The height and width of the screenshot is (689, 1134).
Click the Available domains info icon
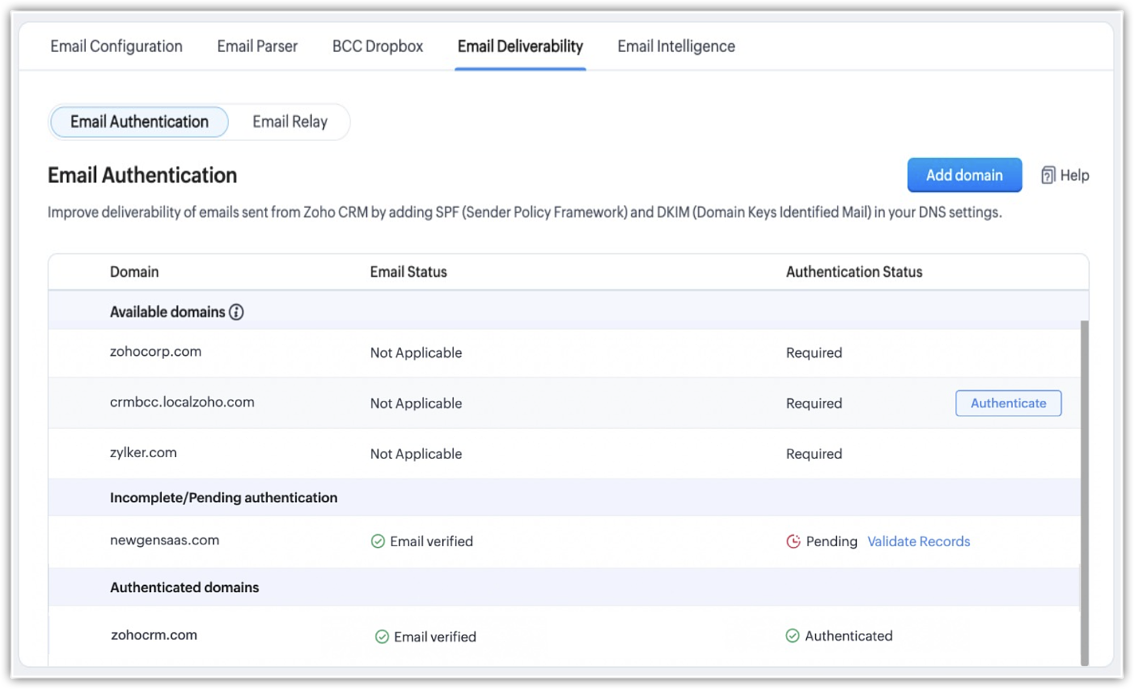click(x=236, y=312)
